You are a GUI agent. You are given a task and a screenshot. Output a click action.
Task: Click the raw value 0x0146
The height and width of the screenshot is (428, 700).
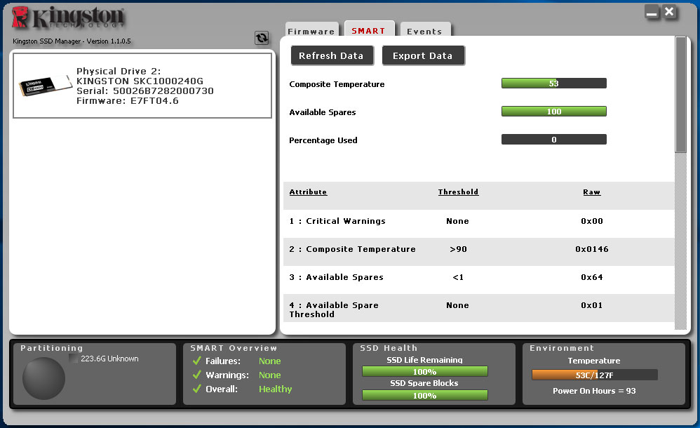(591, 249)
